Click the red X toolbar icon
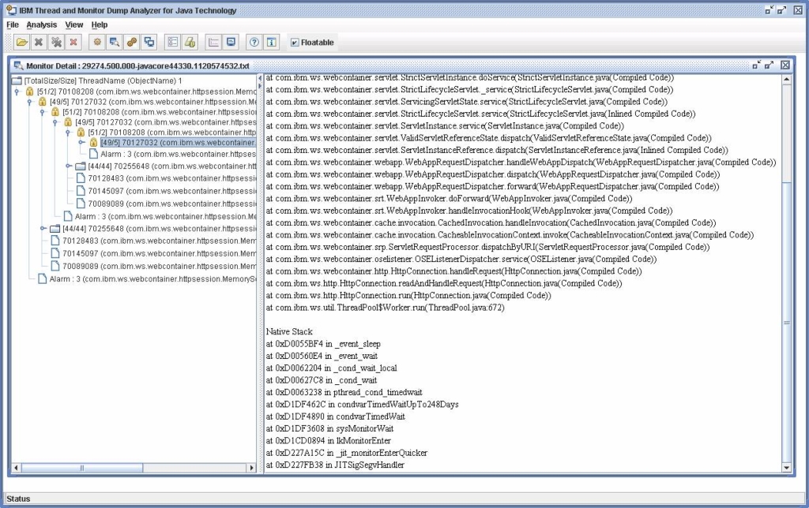This screenshot has width=809, height=508. point(73,43)
